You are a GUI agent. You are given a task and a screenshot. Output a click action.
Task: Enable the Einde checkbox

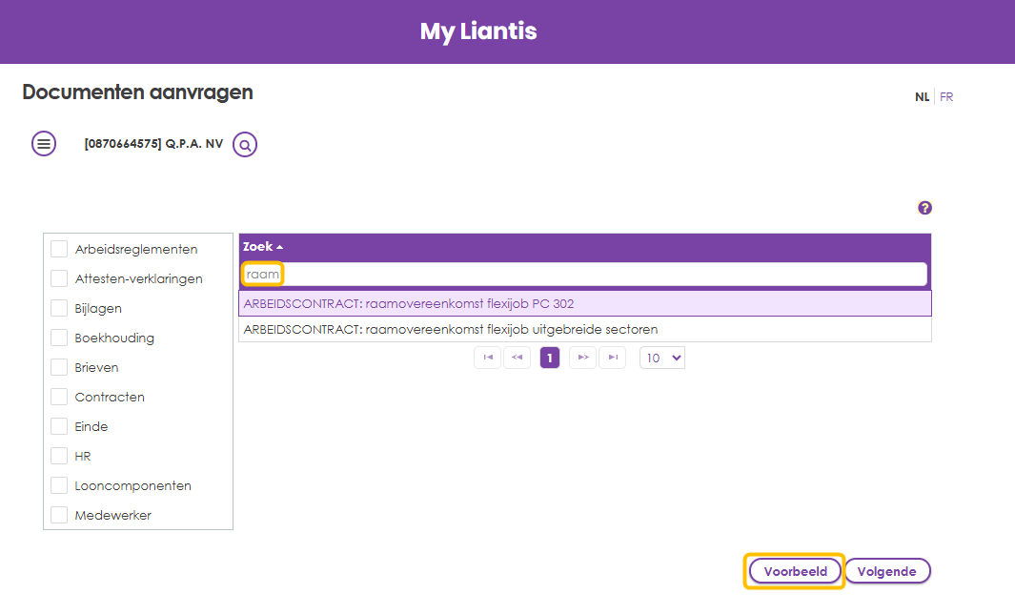tap(59, 426)
